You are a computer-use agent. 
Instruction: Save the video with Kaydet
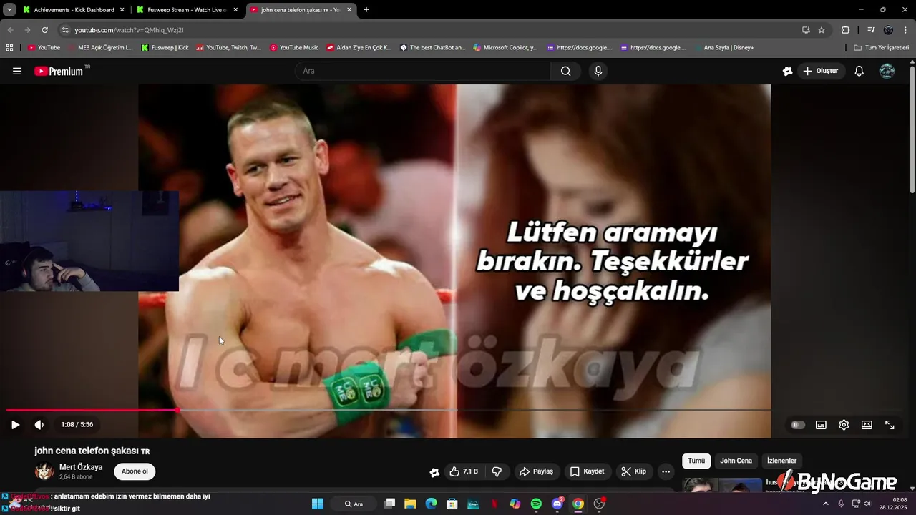pos(588,471)
